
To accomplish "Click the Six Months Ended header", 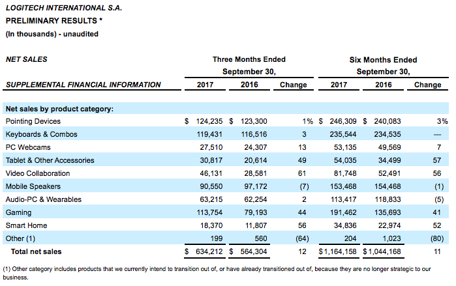I will pyautogui.click(x=383, y=60).
